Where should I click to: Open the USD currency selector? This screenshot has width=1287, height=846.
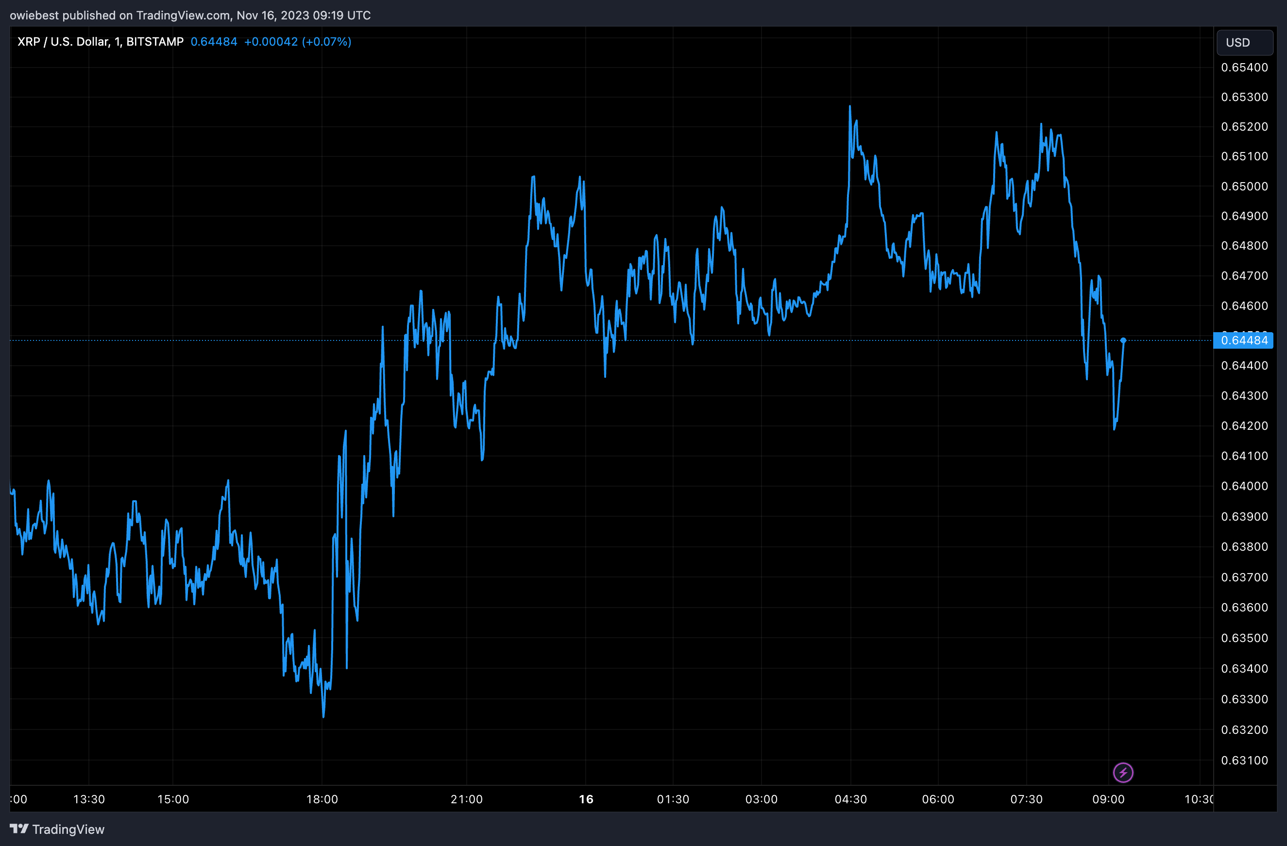1244,43
